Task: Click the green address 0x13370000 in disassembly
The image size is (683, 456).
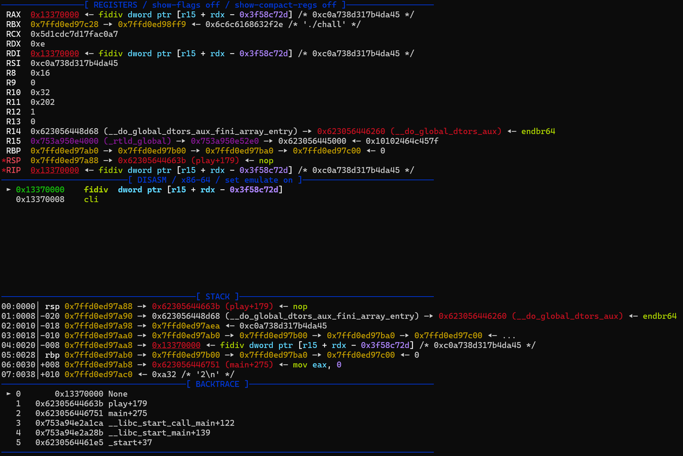Action: click(x=40, y=190)
